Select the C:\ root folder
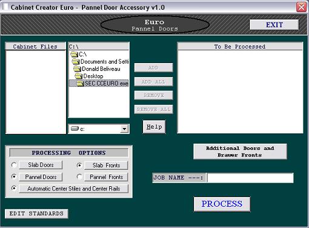This screenshot has height=228, width=309. coord(99,54)
